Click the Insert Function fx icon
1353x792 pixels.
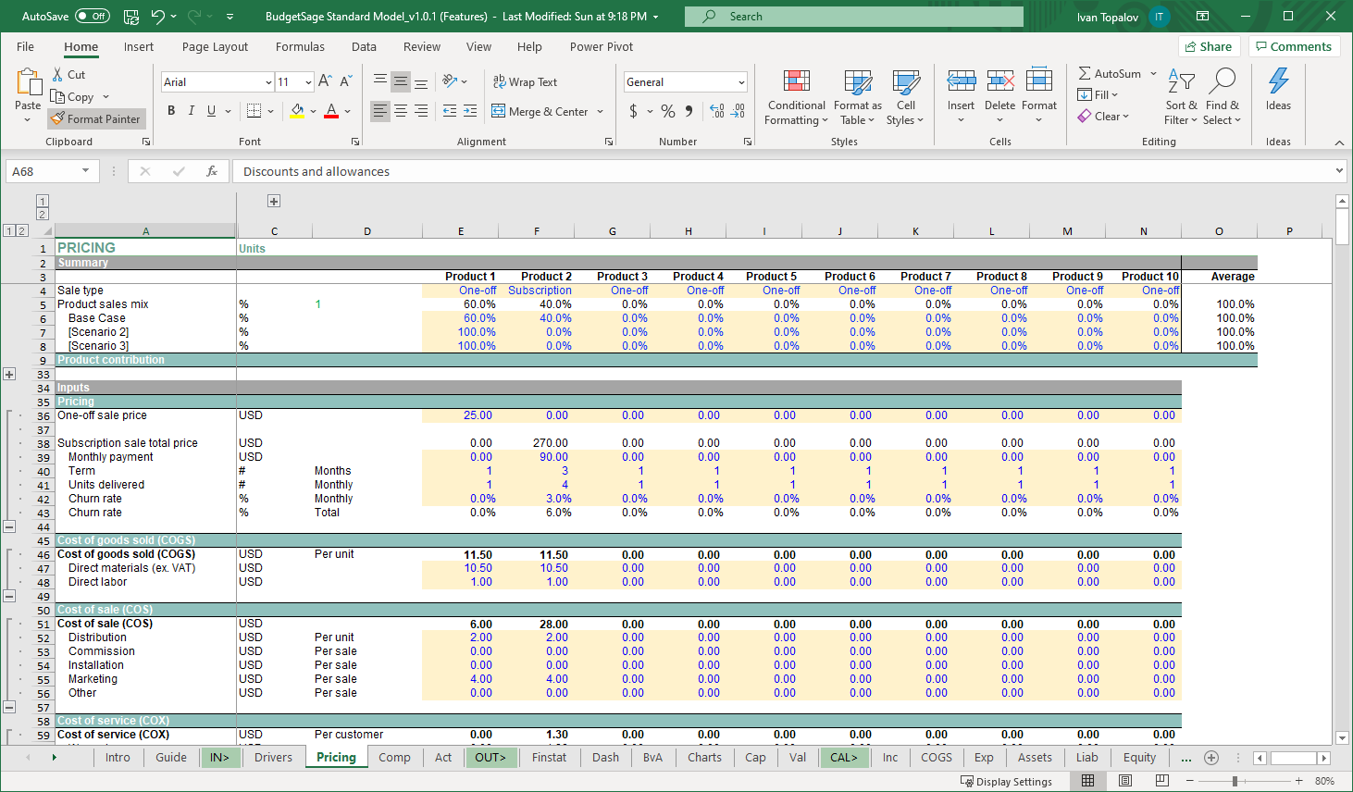[212, 171]
